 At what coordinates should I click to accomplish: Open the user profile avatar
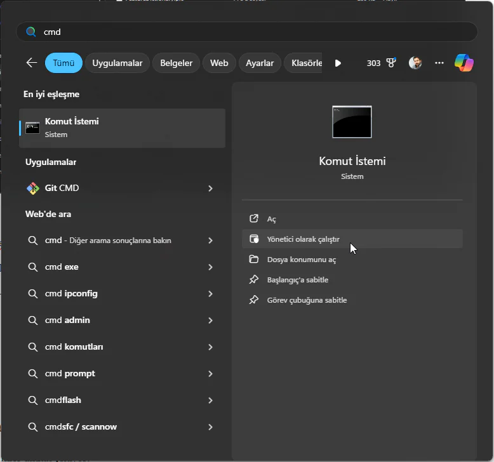(x=415, y=63)
